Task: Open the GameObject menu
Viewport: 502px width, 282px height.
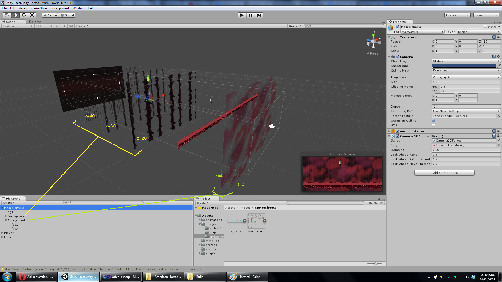Action: (x=40, y=8)
